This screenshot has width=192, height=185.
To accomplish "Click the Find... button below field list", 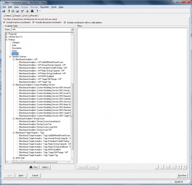I will pos(34,167).
